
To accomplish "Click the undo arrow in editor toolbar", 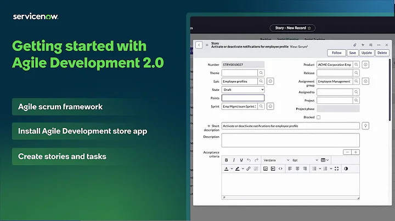I will click(x=249, y=160).
